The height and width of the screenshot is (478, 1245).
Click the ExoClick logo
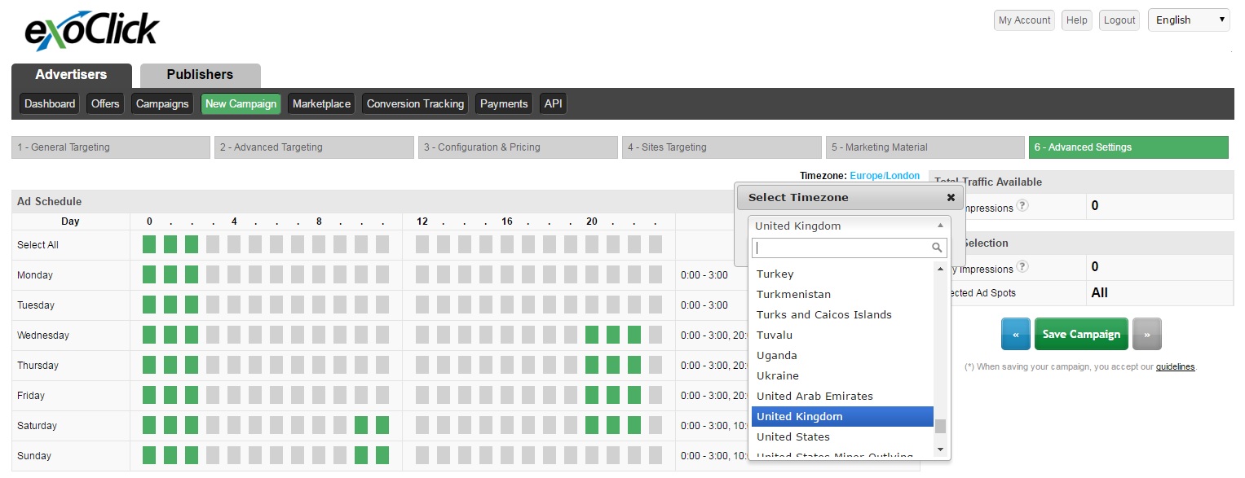pos(91,31)
